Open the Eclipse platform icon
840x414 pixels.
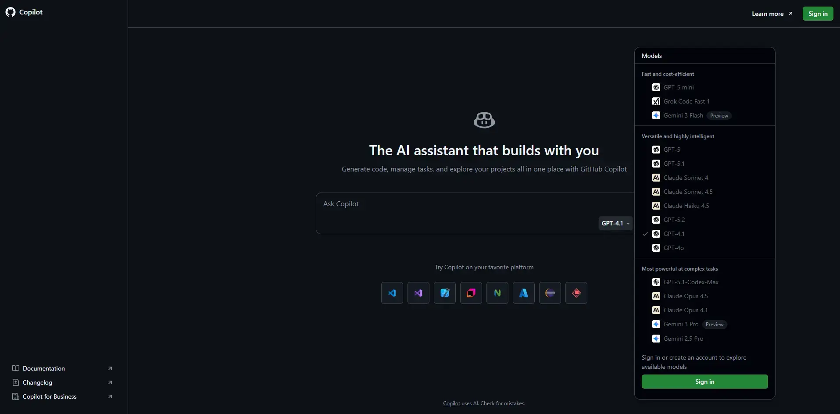(550, 293)
